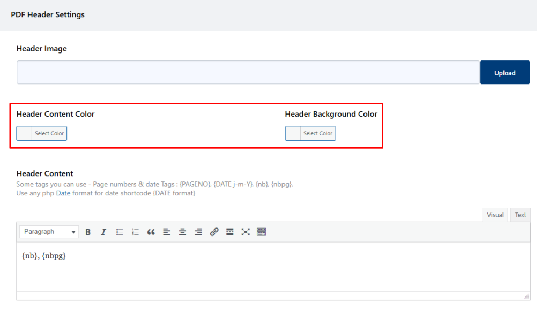Viewport: 549px width, 312px height.
Task: Toggle the extra toolbar row
Action: (x=261, y=232)
